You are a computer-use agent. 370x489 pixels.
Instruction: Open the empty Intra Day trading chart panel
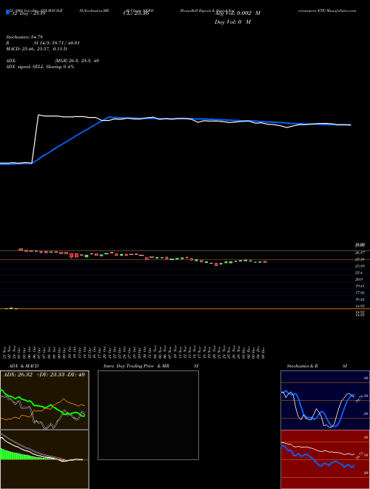pos(148,415)
